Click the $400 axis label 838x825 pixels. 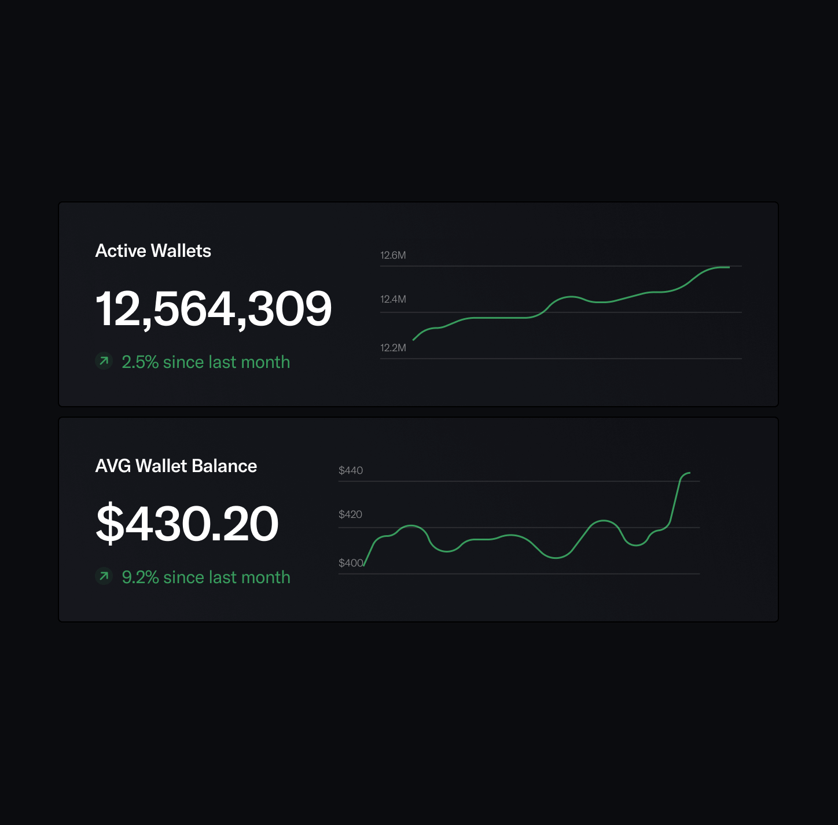coord(350,563)
